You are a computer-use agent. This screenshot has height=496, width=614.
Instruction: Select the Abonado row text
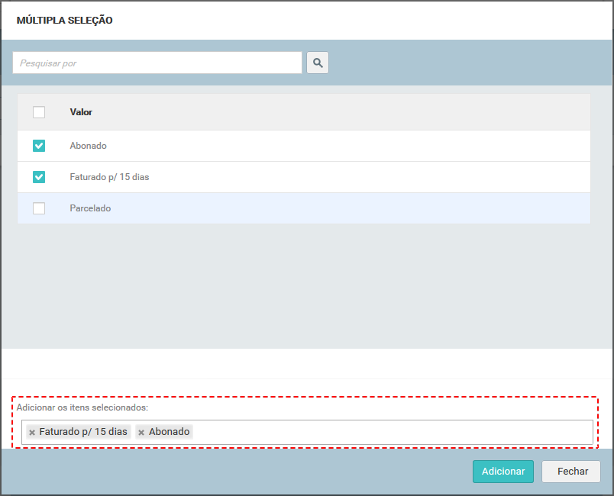pos(88,146)
